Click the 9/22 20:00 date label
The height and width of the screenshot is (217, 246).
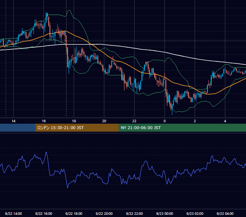point(104,213)
